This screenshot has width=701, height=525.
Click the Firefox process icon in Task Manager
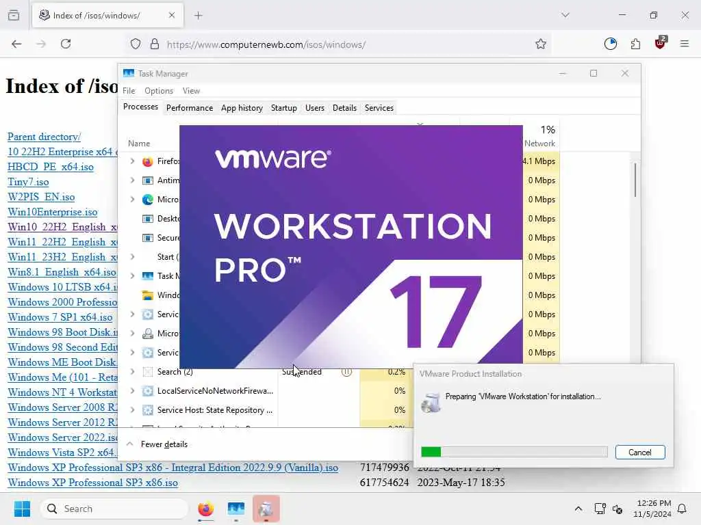click(148, 161)
